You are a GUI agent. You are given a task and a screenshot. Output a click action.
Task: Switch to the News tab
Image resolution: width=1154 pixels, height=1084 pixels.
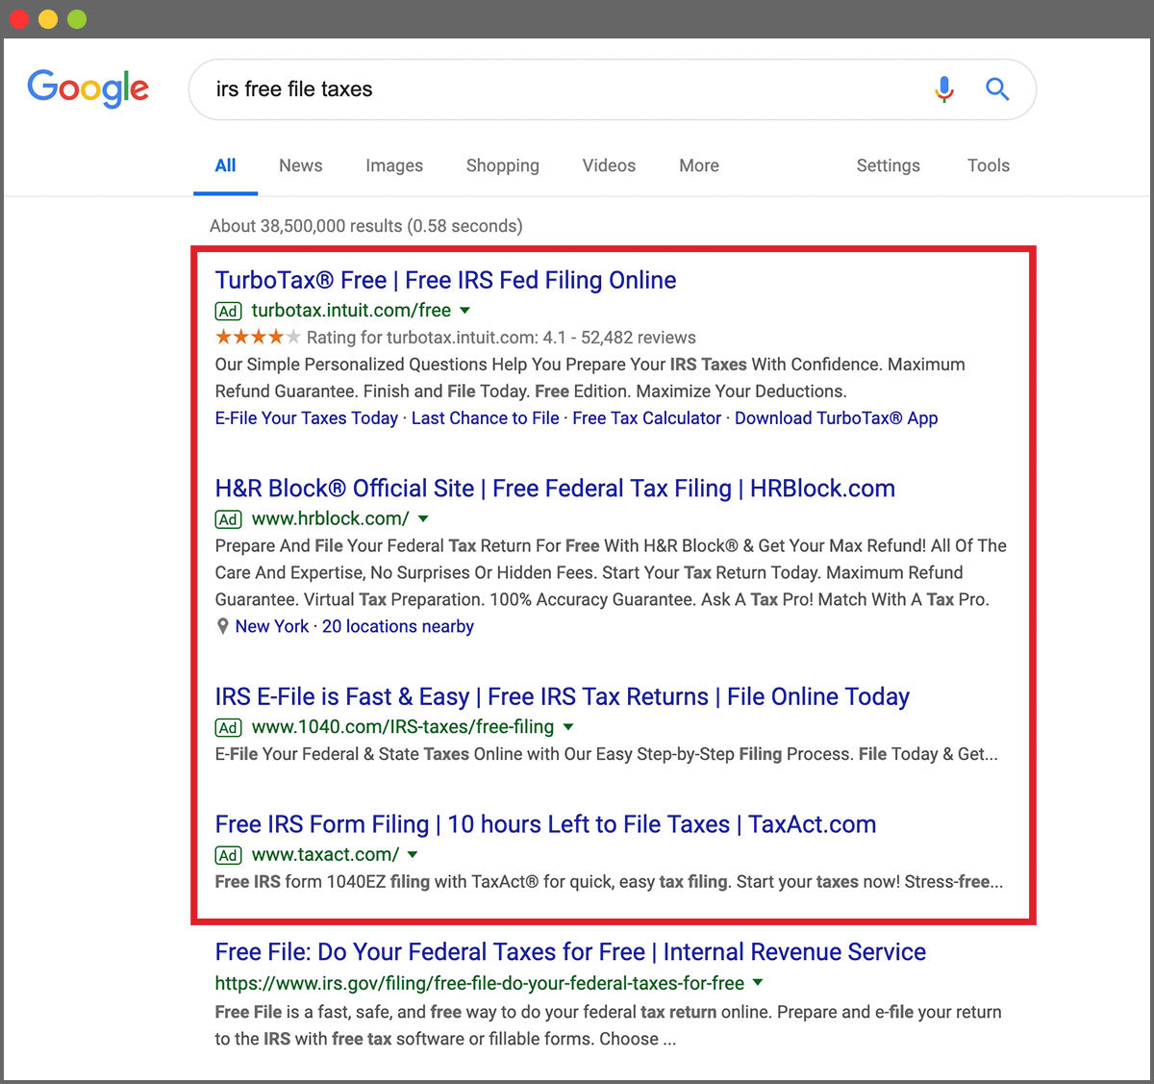tap(300, 165)
